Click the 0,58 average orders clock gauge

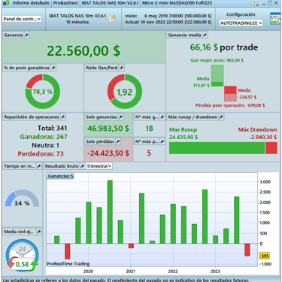pos(22,256)
